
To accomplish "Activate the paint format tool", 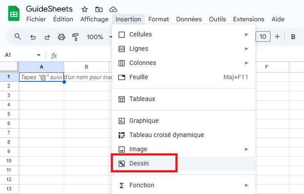I will (75, 37).
